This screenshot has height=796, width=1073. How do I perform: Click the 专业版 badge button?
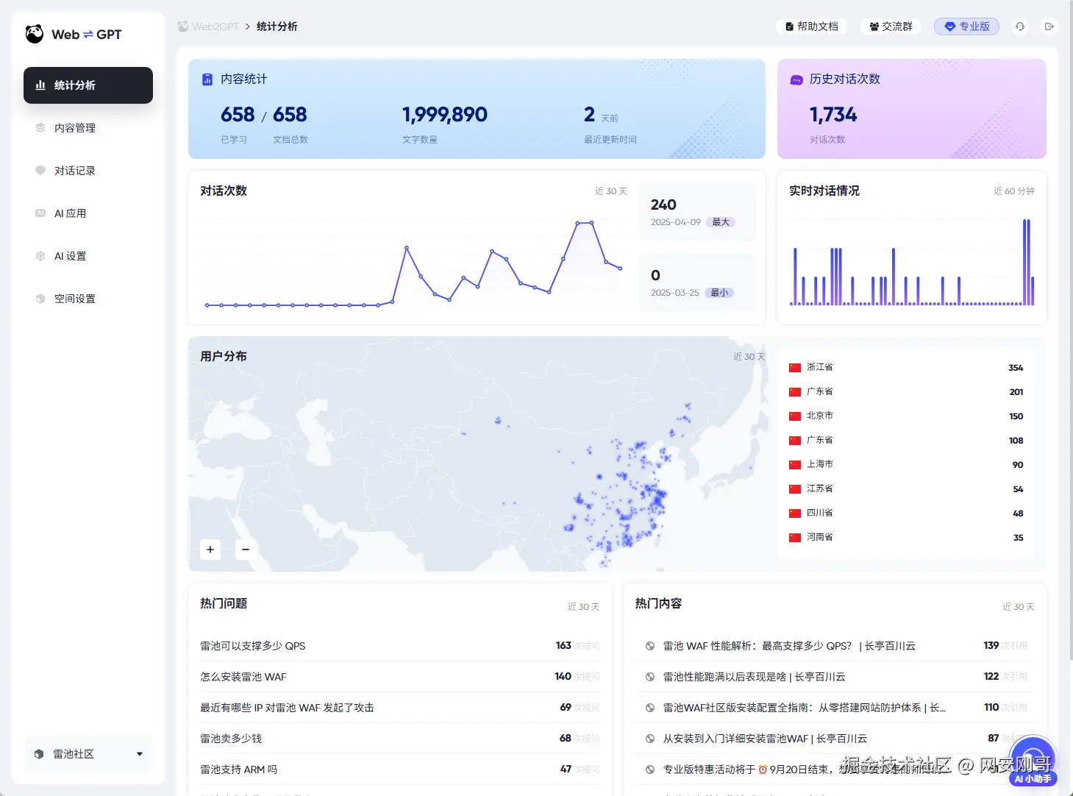pyautogui.click(x=966, y=26)
